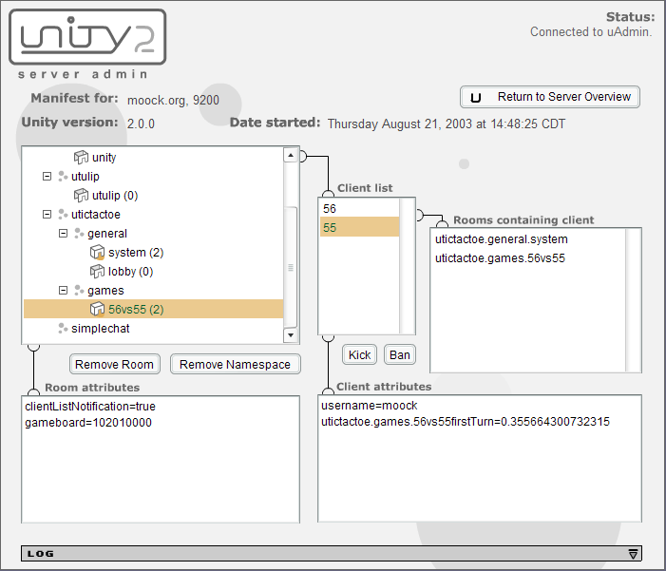Viewport: 666px width, 571px height.
Task: Select client 56 in Client list
Action: [x=359, y=209]
